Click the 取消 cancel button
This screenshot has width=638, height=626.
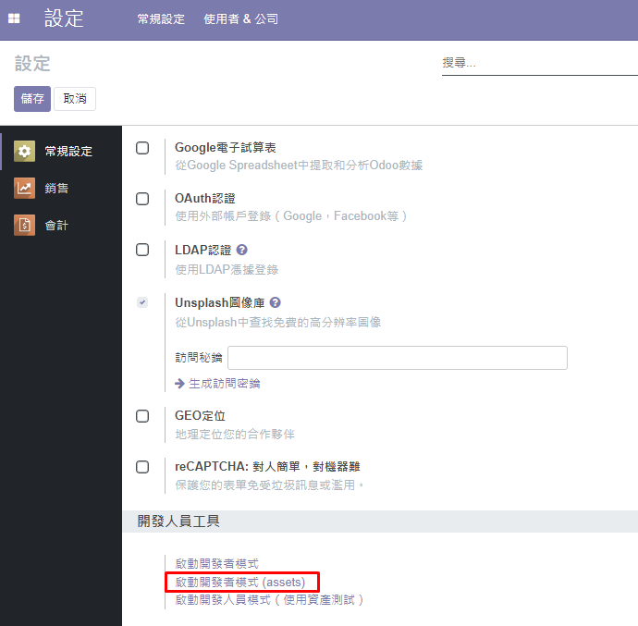[x=75, y=99]
